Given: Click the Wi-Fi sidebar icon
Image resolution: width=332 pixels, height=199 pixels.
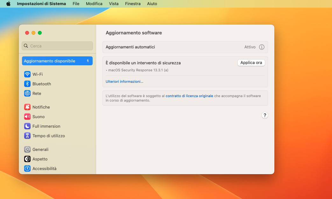Looking at the screenshot, I should [x=27, y=74].
